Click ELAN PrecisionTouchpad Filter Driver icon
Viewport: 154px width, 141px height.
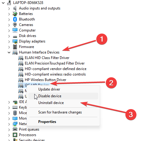pos(21,64)
